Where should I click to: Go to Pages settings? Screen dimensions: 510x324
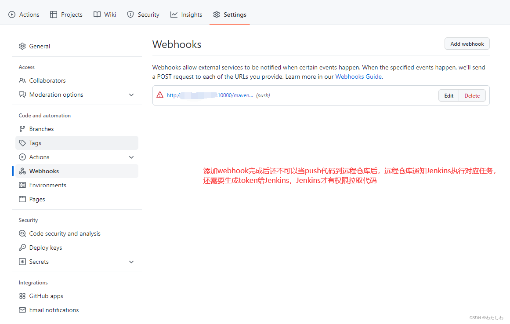click(77, 199)
